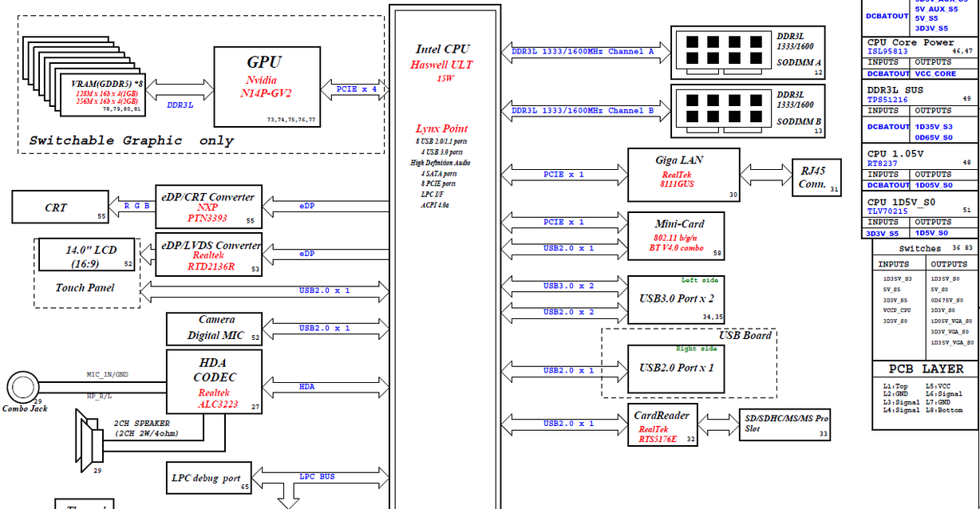Click the SD/SDHC/MS/MS Pro Slot block

click(x=786, y=424)
